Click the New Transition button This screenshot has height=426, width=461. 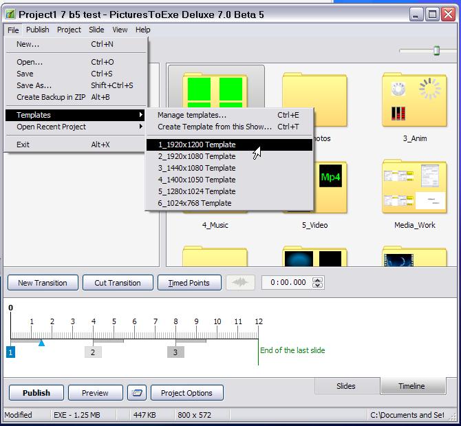[43, 283]
